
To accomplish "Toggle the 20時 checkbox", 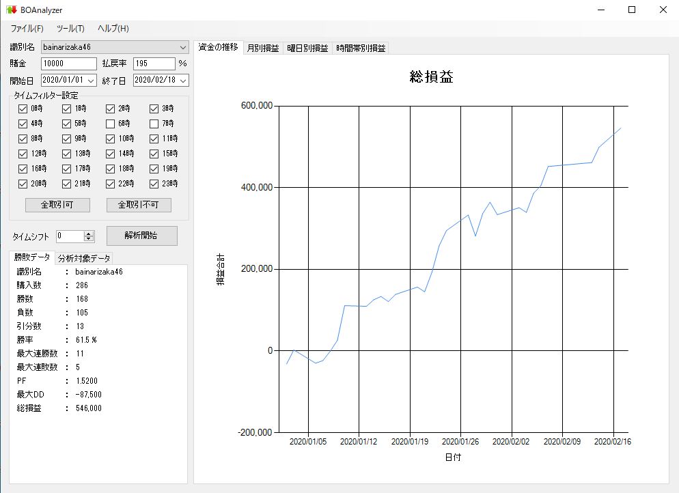I will click(x=23, y=184).
